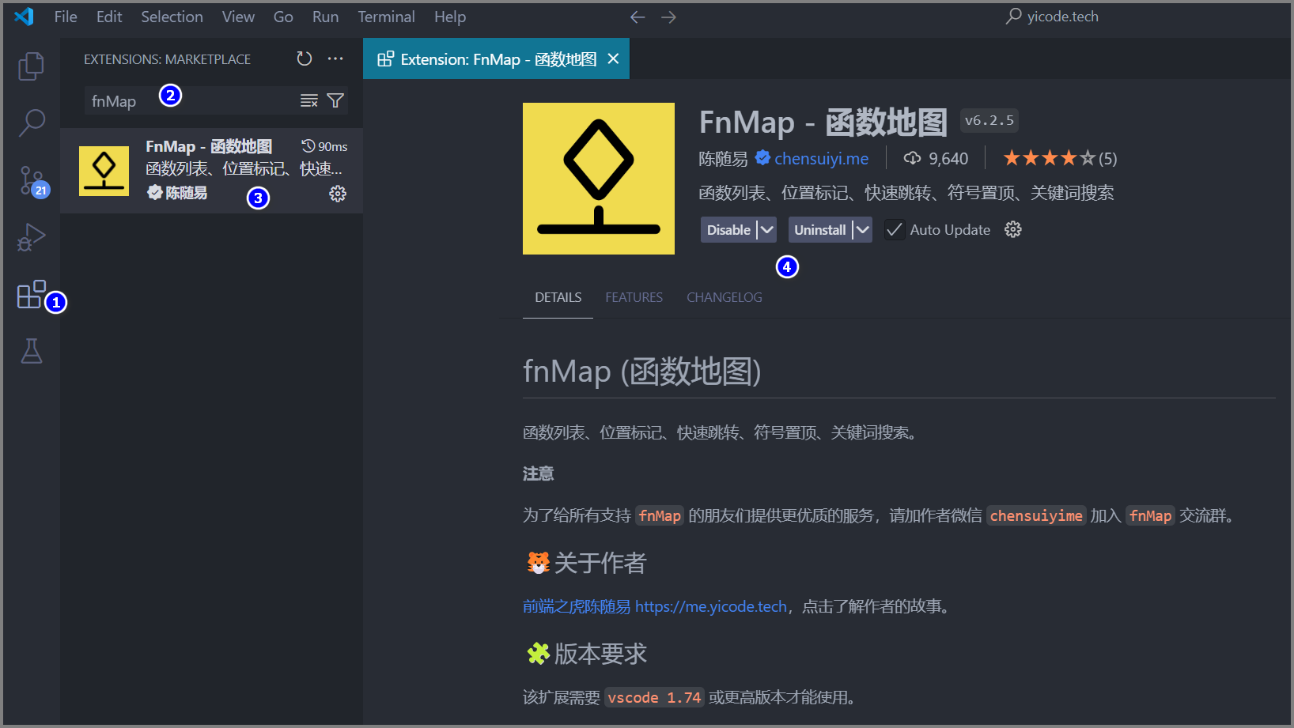Open the Help menu
The width and height of the screenshot is (1294, 728).
450,17
